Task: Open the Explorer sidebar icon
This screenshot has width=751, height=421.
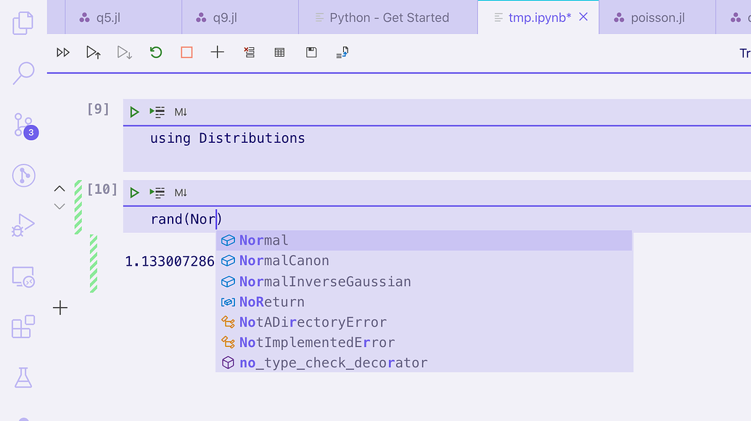Action: [x=23, y=23]
